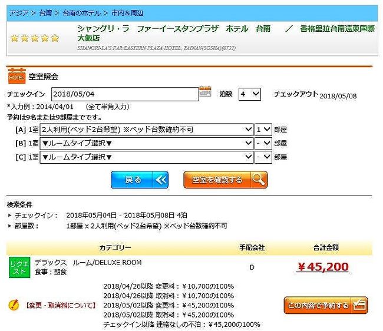
Task: Click the チェックイン以降 連絡なしの不泊 line
Action: click(181, 325)
